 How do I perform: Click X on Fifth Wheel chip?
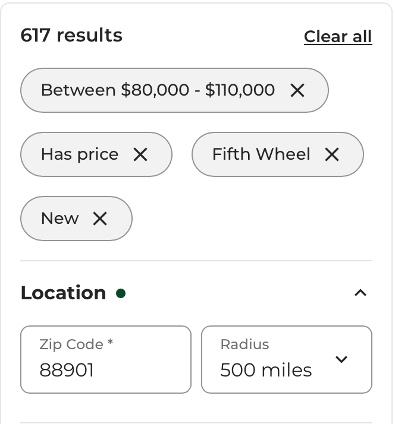coord(332,154)
